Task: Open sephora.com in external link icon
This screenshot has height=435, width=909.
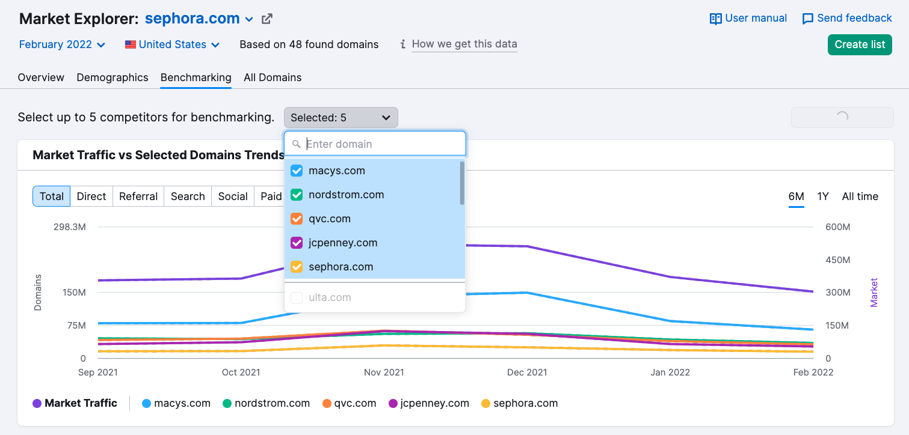Action: pos(267,19)
